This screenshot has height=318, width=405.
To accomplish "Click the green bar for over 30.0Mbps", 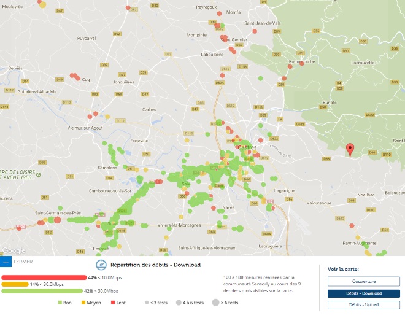I will [42, 291].
